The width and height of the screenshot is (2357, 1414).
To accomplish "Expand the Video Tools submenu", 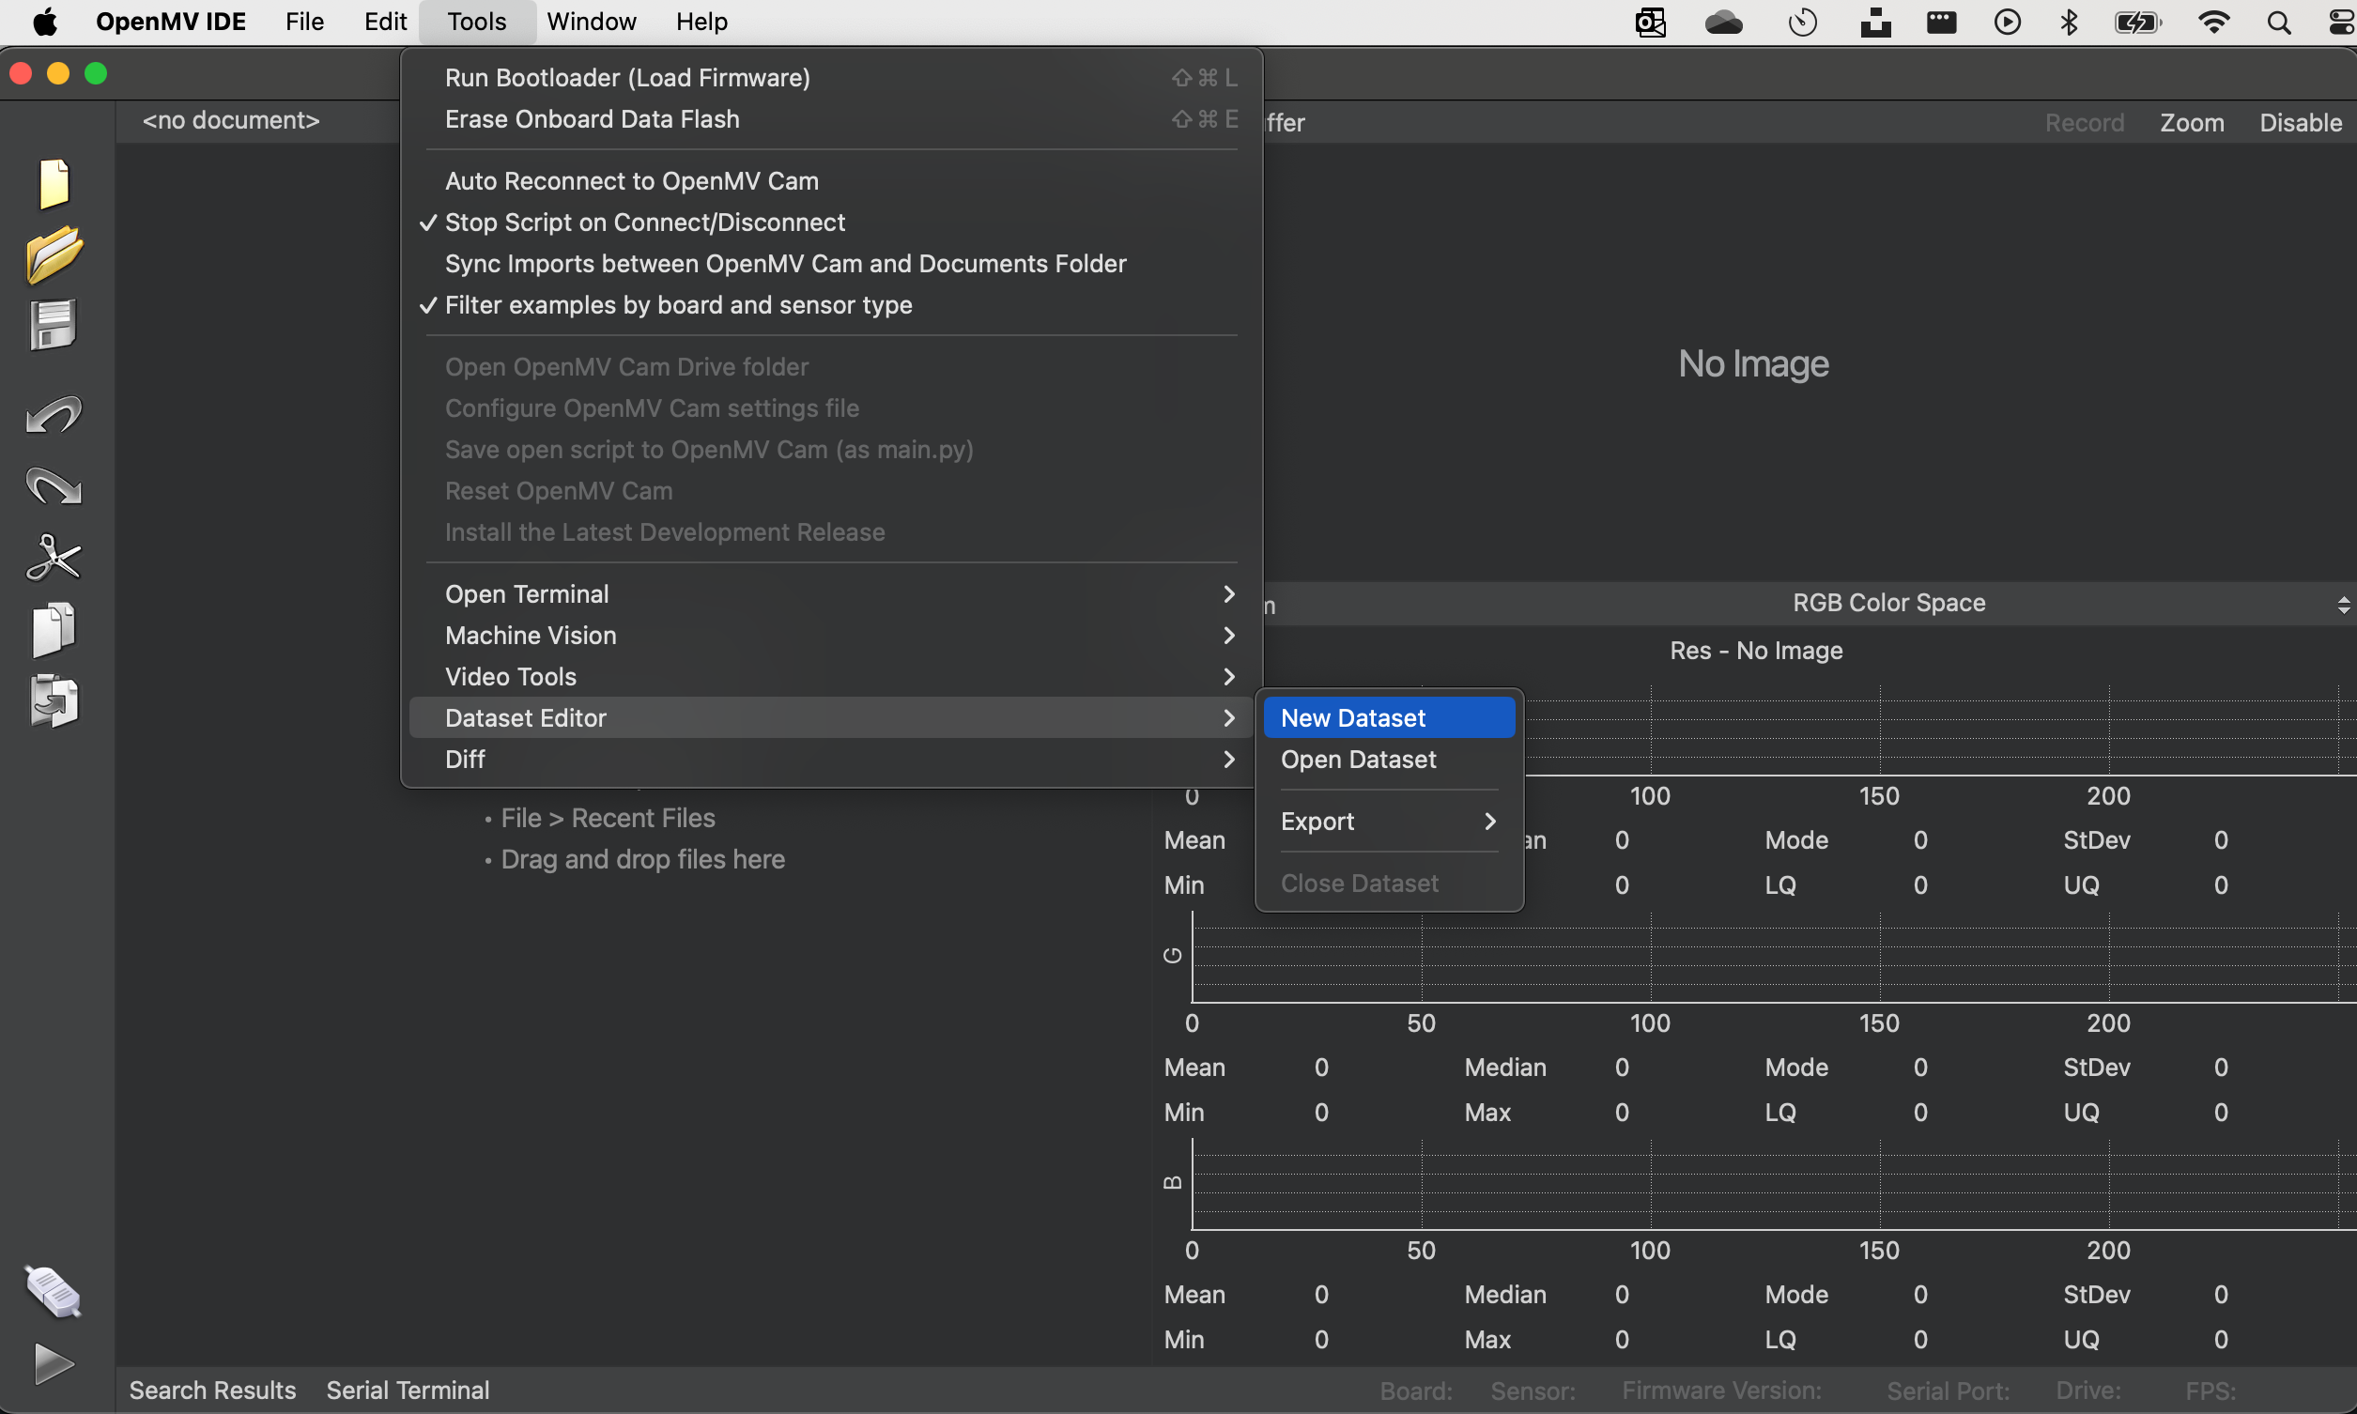I will [x=831, y=677].
